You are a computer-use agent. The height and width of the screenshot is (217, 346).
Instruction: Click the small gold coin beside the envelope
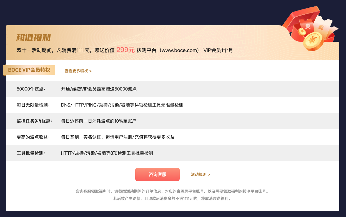302,32
